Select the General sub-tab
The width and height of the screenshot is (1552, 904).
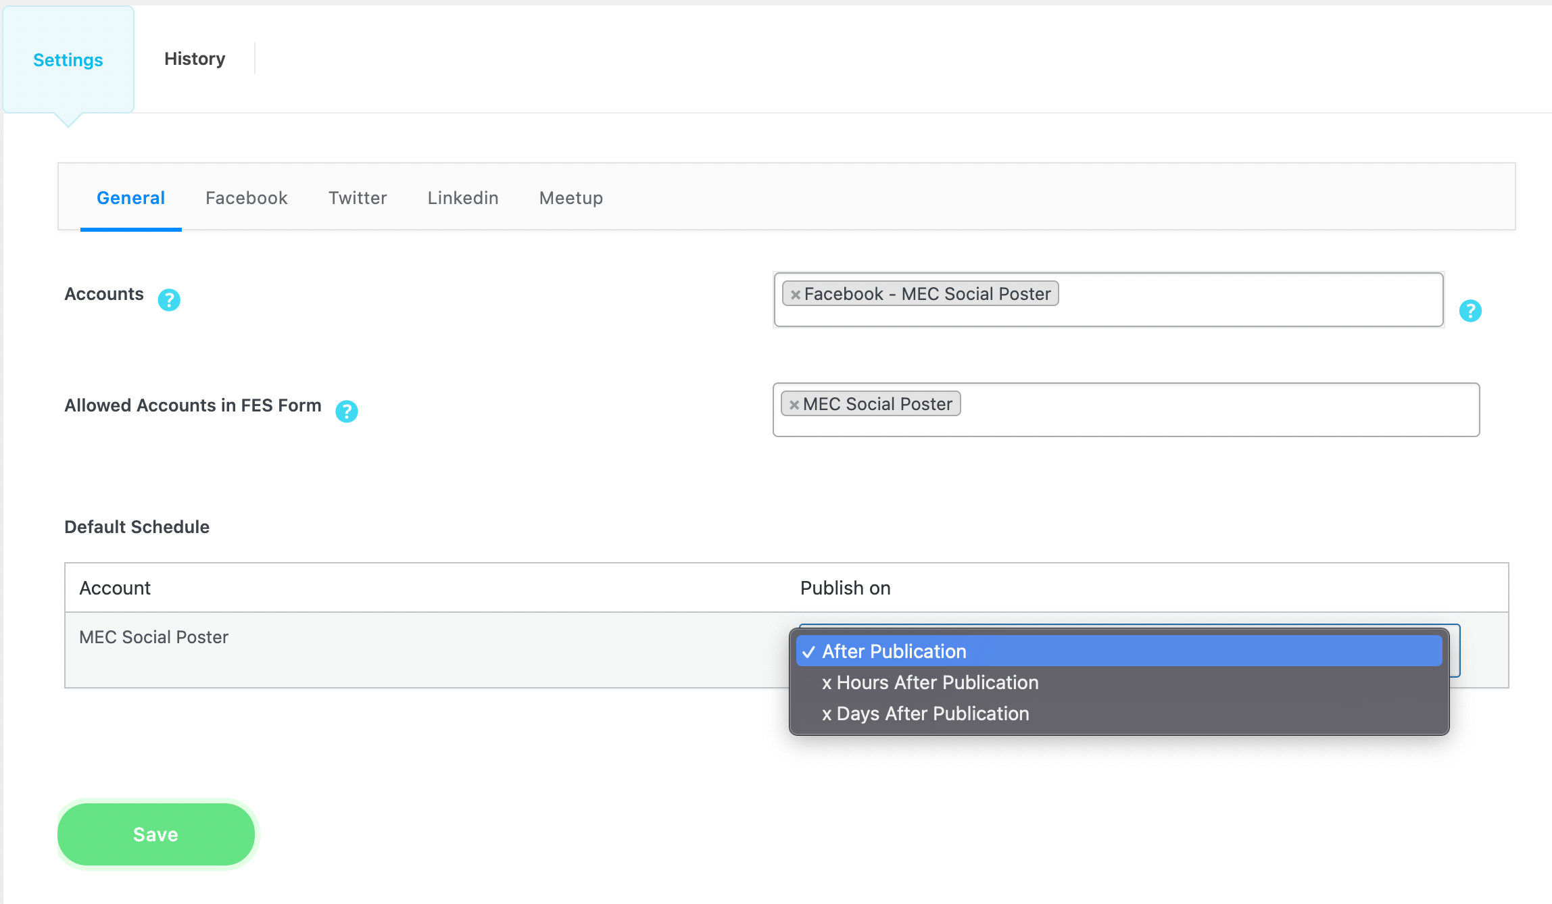(x=130, y=198)
